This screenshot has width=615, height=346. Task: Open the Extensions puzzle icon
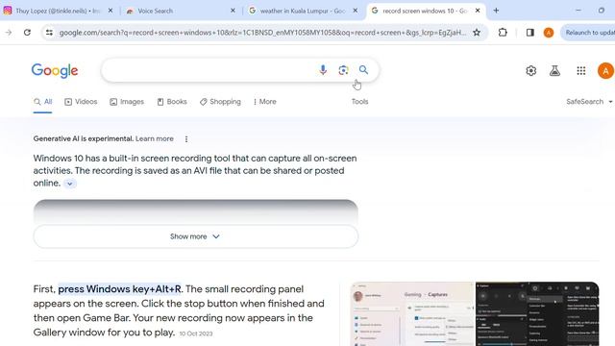point(503,33)
